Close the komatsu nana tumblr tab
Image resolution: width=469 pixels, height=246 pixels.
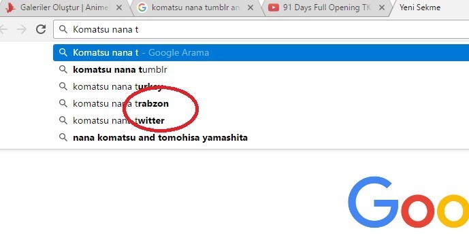tap(250, 7)
